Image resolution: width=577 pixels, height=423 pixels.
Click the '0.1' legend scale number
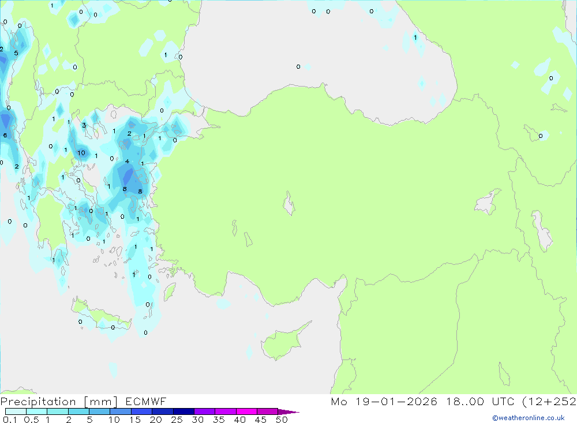[10, 420]
